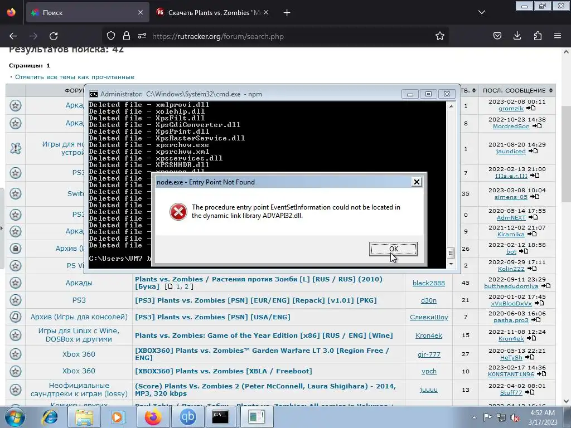Open author Kron4ek profile
571x428 pixels.
point(429,335)
